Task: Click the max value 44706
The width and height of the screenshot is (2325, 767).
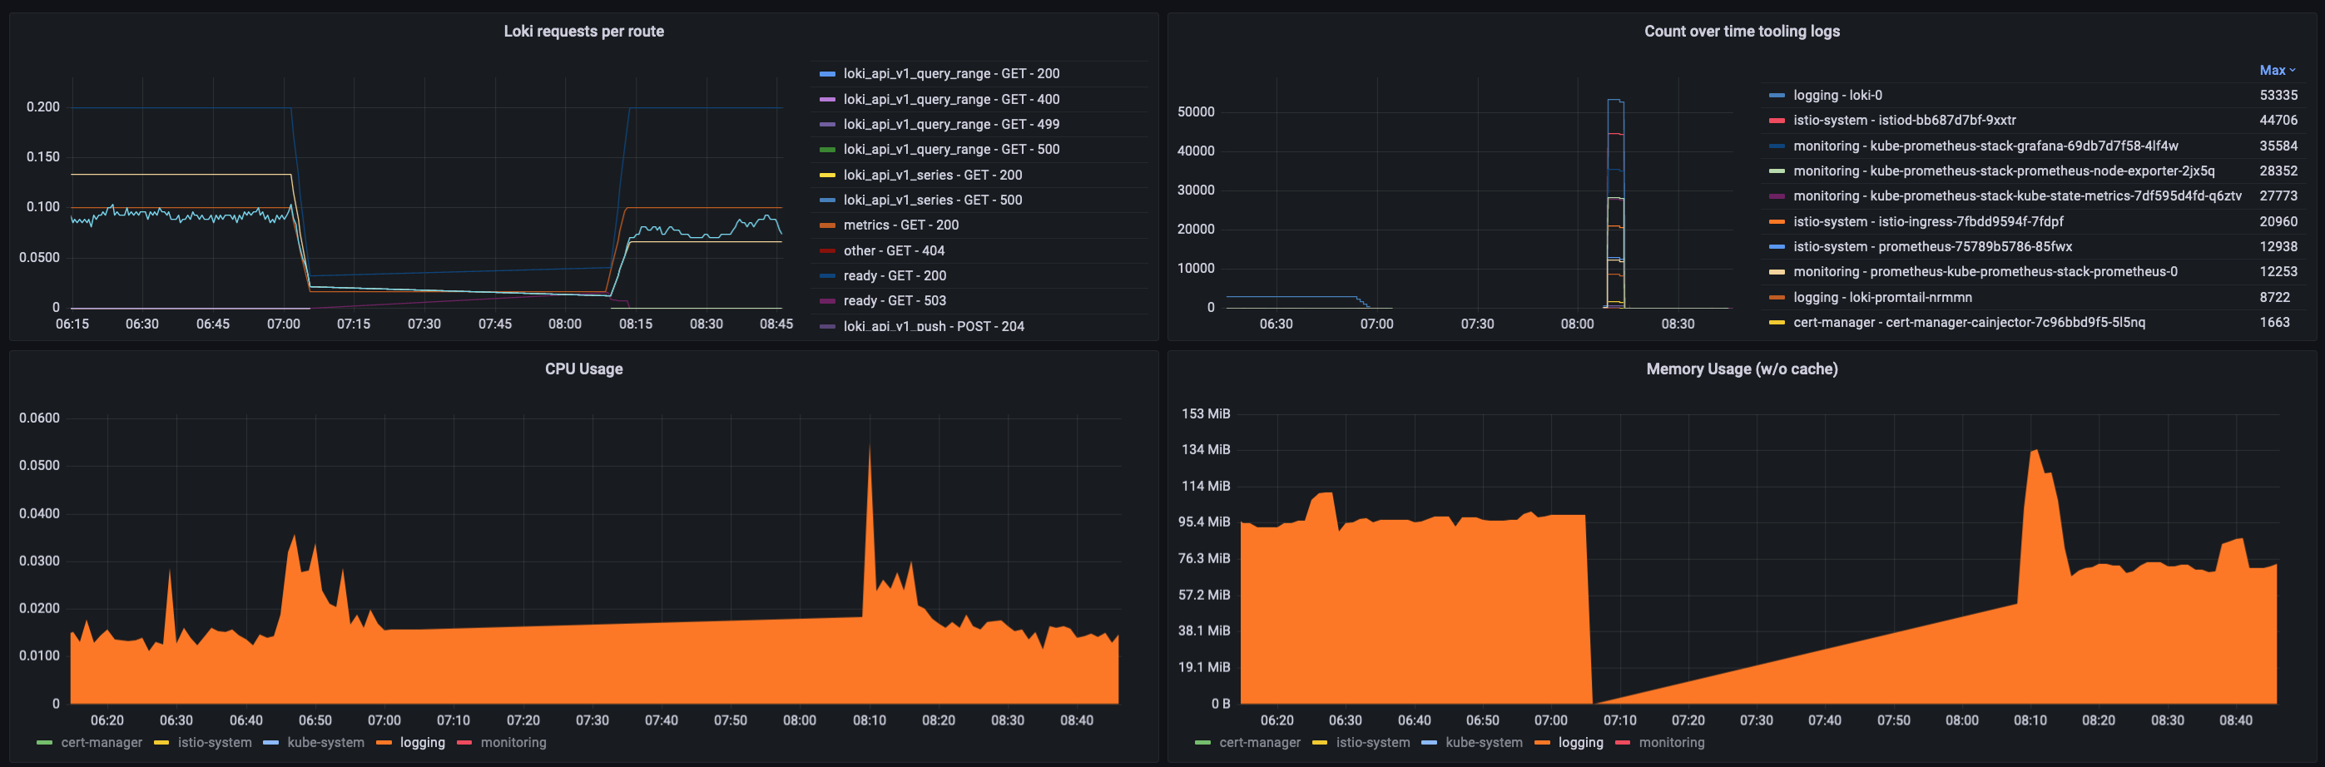Action: click(2278, 121)
